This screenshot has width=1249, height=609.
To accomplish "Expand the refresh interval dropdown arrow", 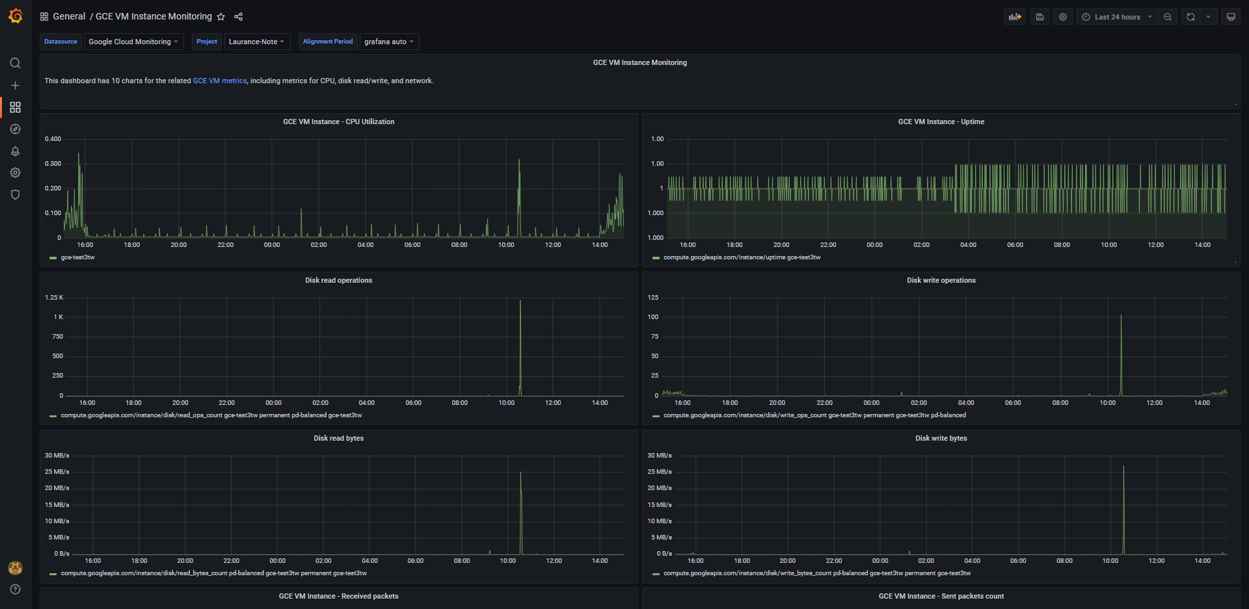I will tap(1208, 17).
